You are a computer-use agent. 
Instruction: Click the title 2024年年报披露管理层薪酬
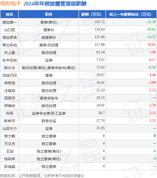point(55,4)
